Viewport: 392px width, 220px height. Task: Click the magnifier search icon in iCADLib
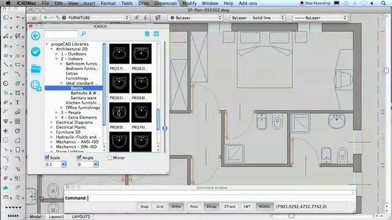coord(83,34)
